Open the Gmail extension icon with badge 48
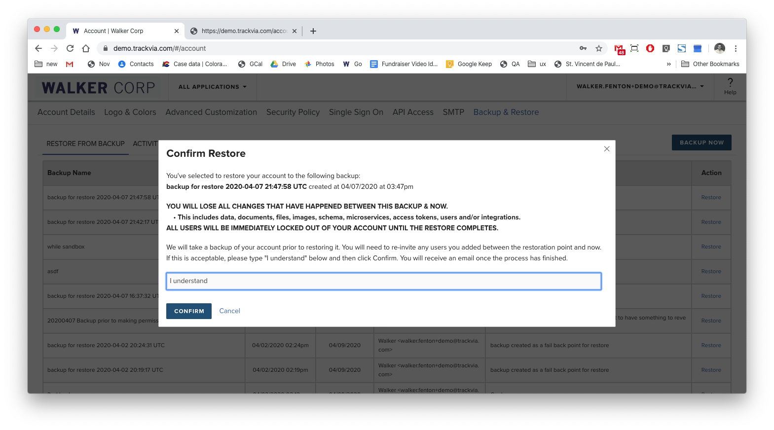This screenshot has width=774, height=430. (x=619, y=49)
